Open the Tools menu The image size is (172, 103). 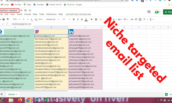click(42, 14)
